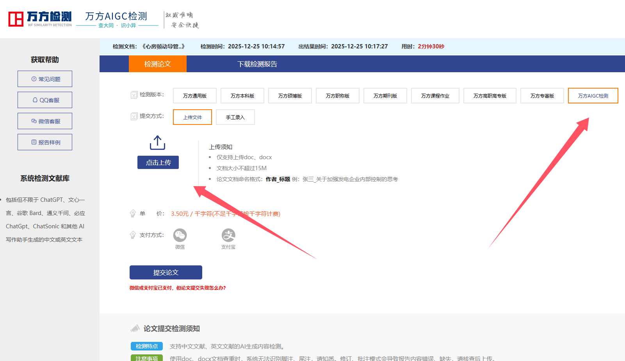625x361 pixels.
Task: Select the 万方期刊版 detection version
Action: point(385,95)
